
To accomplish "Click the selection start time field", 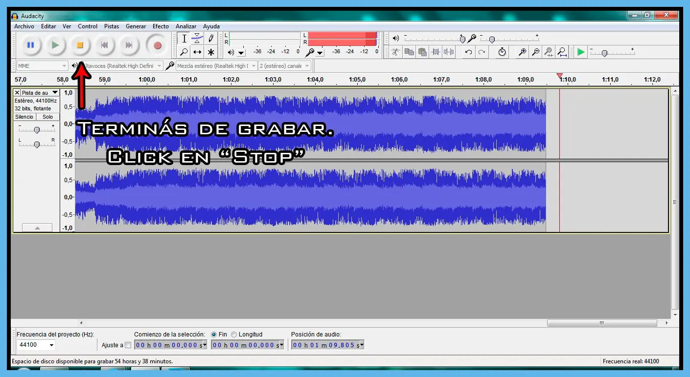I will [x=171, y=345].
